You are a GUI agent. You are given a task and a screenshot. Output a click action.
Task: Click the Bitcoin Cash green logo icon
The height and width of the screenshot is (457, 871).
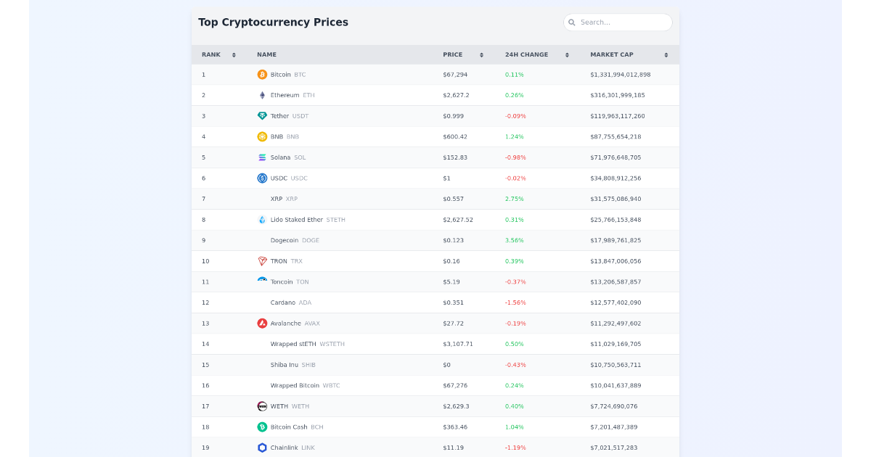pos(262,427)
